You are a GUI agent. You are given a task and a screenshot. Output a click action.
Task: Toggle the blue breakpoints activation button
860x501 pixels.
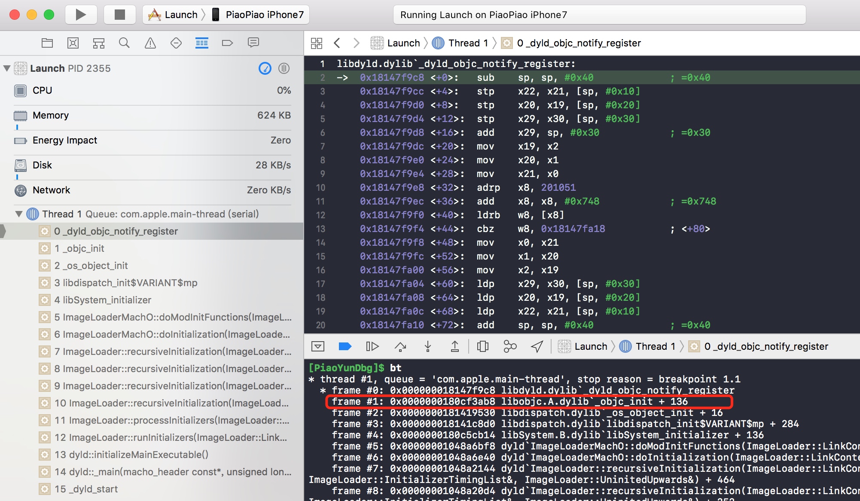(x=345, y=346)
